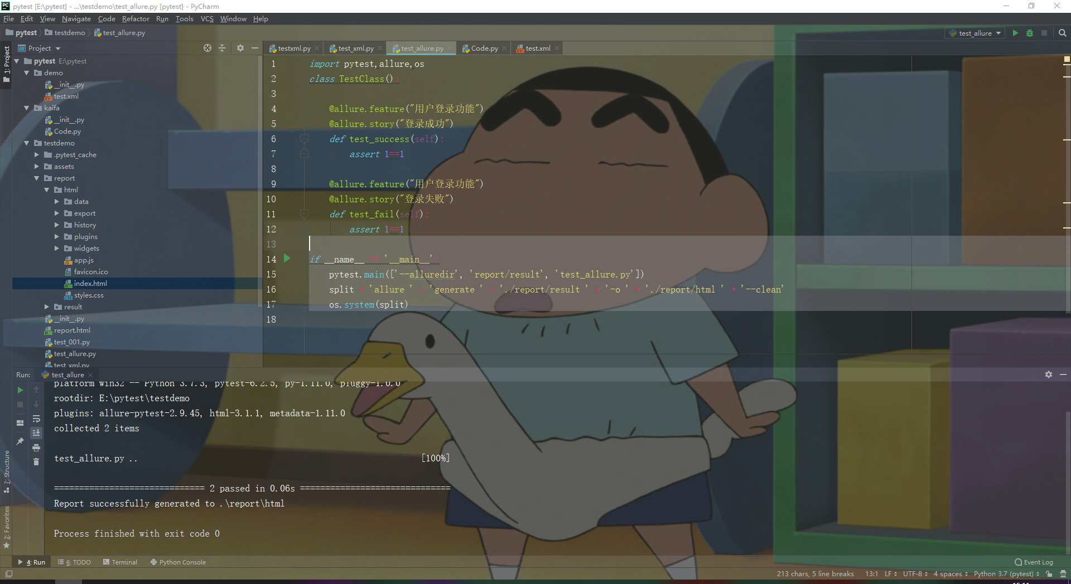Change LF line separator in status bar
This screenshot has height=584, width=1071.
tap(891, 574)
